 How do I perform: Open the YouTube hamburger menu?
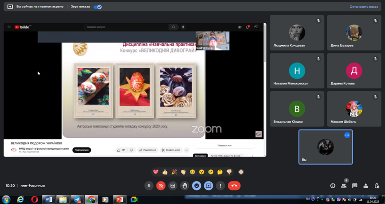(9, 27)
